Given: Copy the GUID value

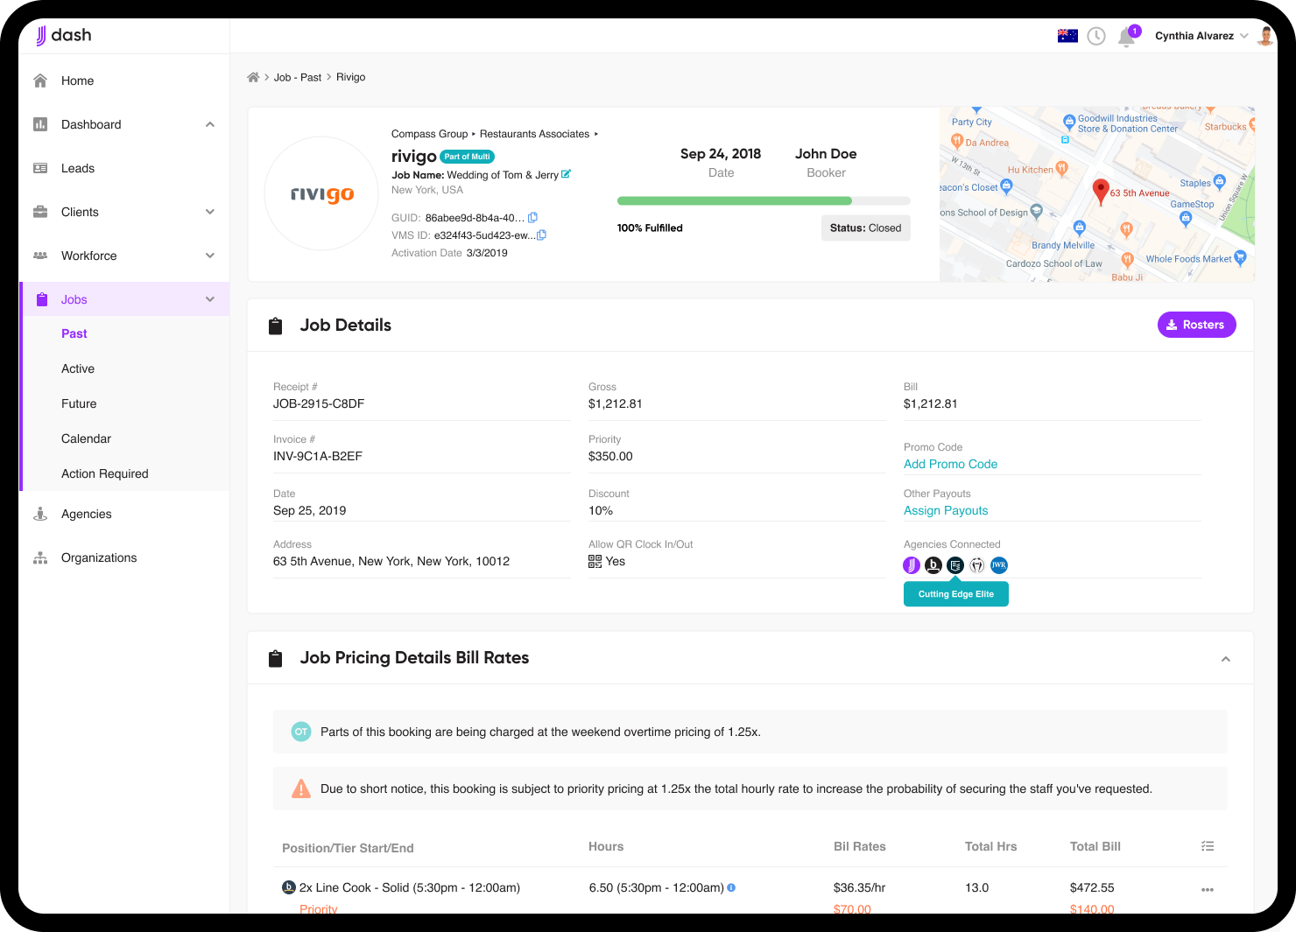Looking at the screenshot, I should pos(532,217).
